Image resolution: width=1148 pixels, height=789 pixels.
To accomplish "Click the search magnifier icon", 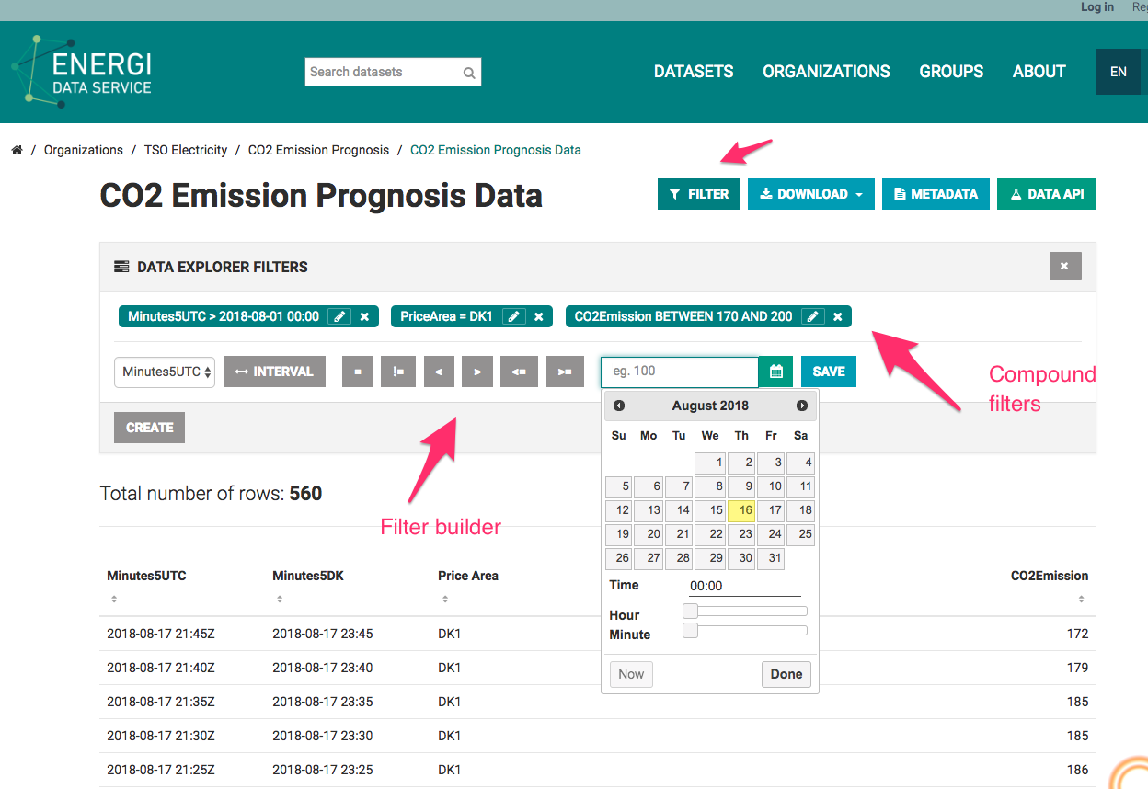I will [469, 72].
